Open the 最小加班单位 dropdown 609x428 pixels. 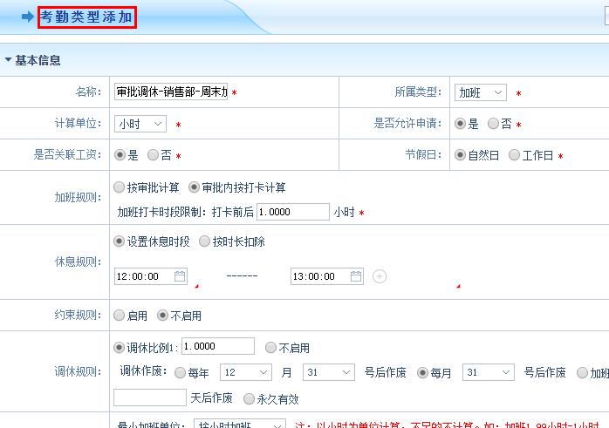point(239,425)
